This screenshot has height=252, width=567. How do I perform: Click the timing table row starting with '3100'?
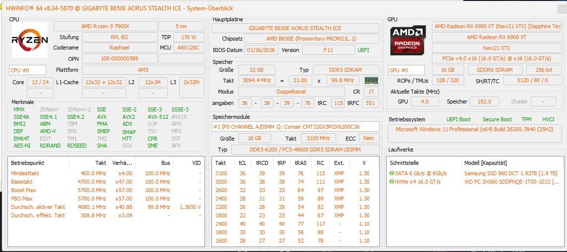point(295,173)
